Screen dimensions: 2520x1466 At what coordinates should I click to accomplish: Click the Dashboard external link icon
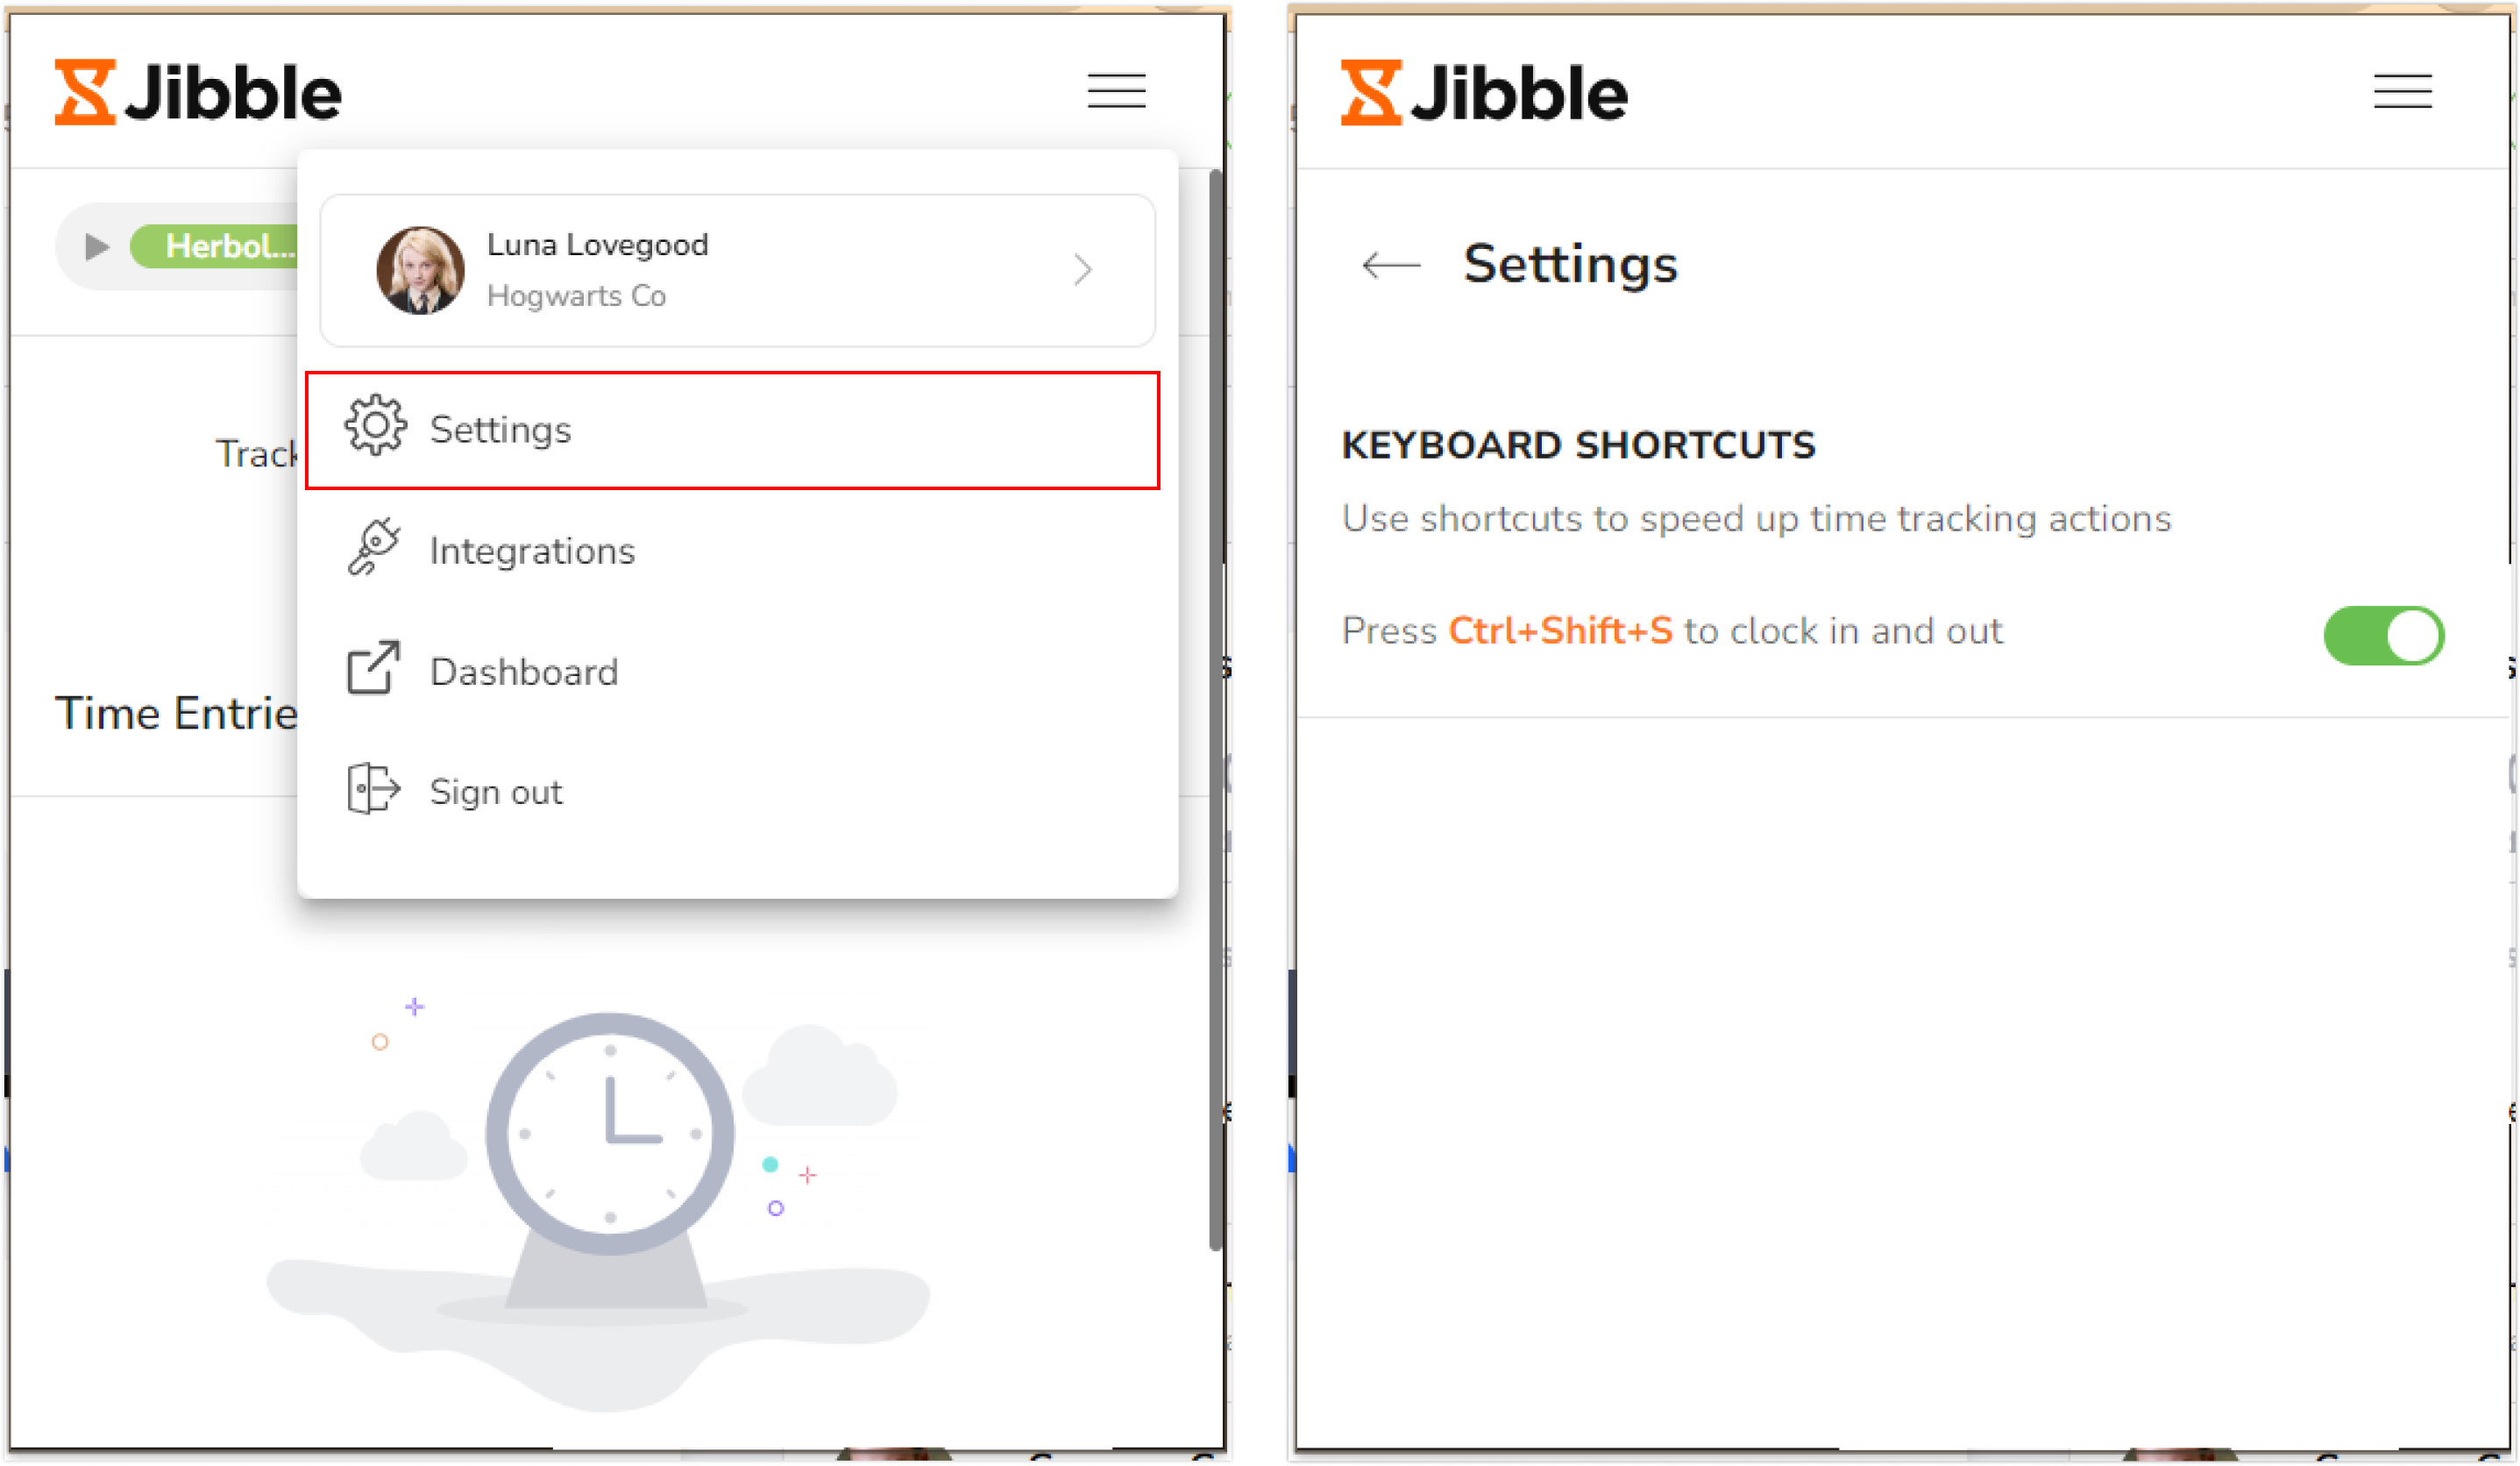point(370,668)
